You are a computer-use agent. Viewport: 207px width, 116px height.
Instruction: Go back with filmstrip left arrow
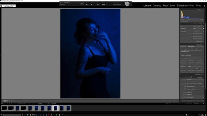click(9, 104)
